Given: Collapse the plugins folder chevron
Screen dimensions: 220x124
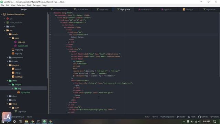Looking at the screenshot, I should pyautogui.click(x=7, y=65).
